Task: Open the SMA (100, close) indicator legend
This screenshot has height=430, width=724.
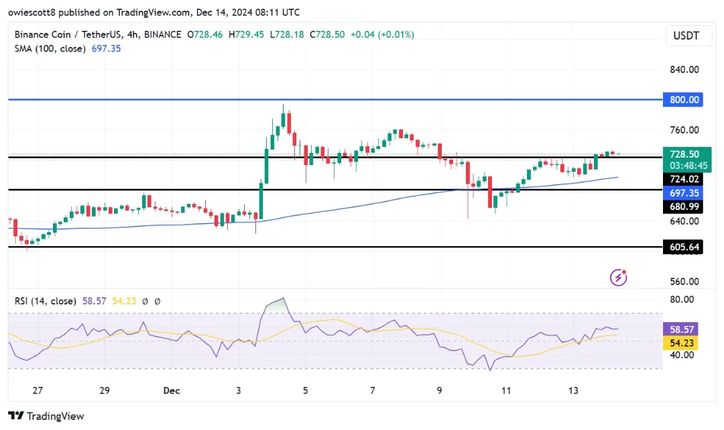Action: 50,48
